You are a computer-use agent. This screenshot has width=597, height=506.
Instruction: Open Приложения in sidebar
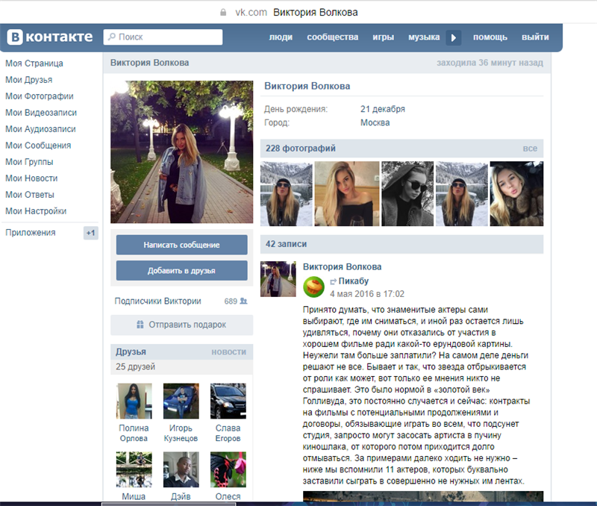[x=31, y=232]
